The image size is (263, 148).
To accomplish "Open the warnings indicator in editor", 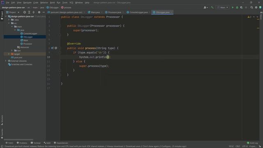I will 249,17.
